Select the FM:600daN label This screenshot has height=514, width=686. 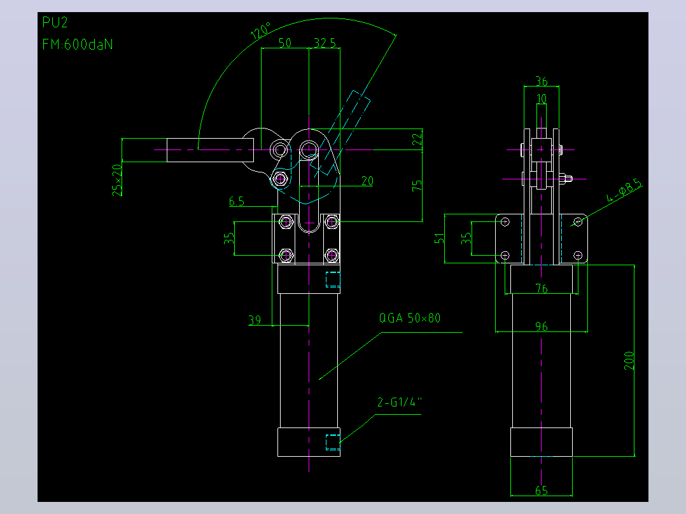[78, 45]
